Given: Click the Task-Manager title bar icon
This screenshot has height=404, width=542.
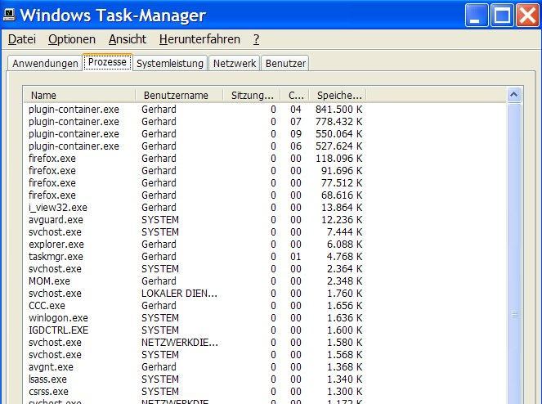Looking at the screenshot, I should [x=9, y=15].
